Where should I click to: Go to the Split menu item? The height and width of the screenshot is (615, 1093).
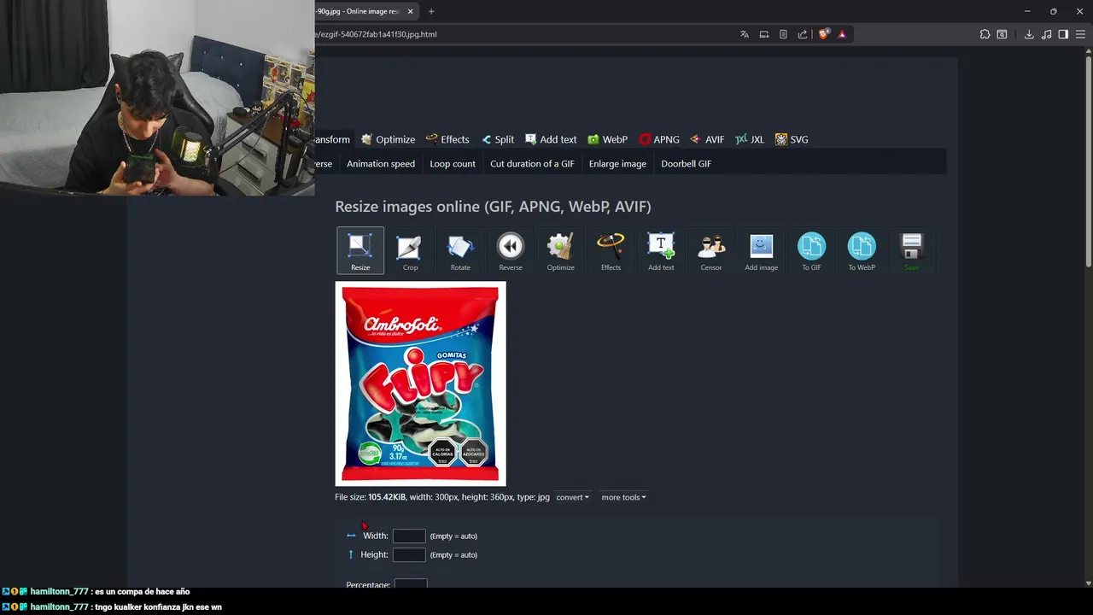(x=497, y=139)
